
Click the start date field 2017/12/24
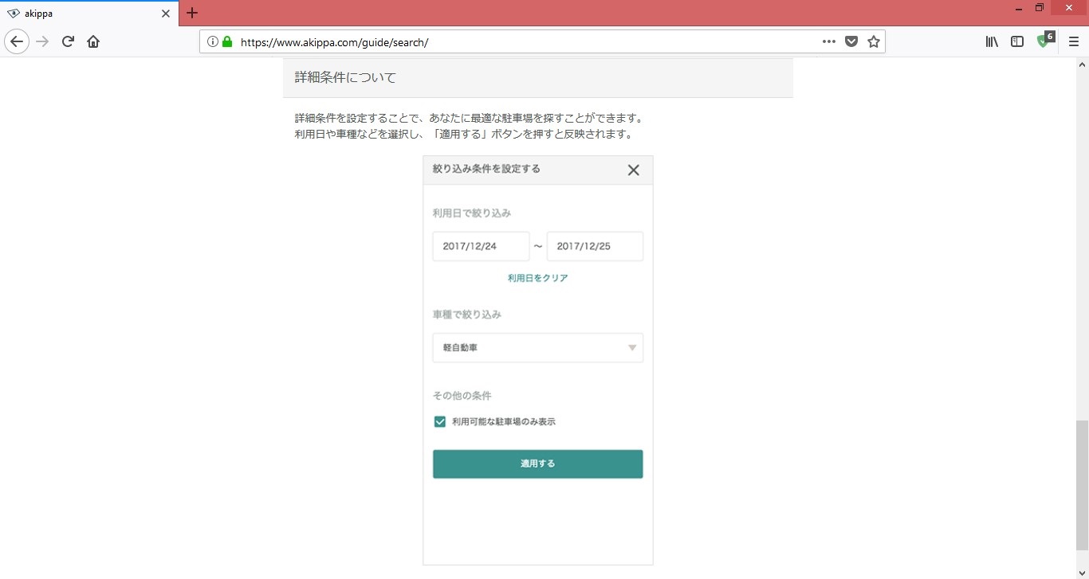(481, 246)
